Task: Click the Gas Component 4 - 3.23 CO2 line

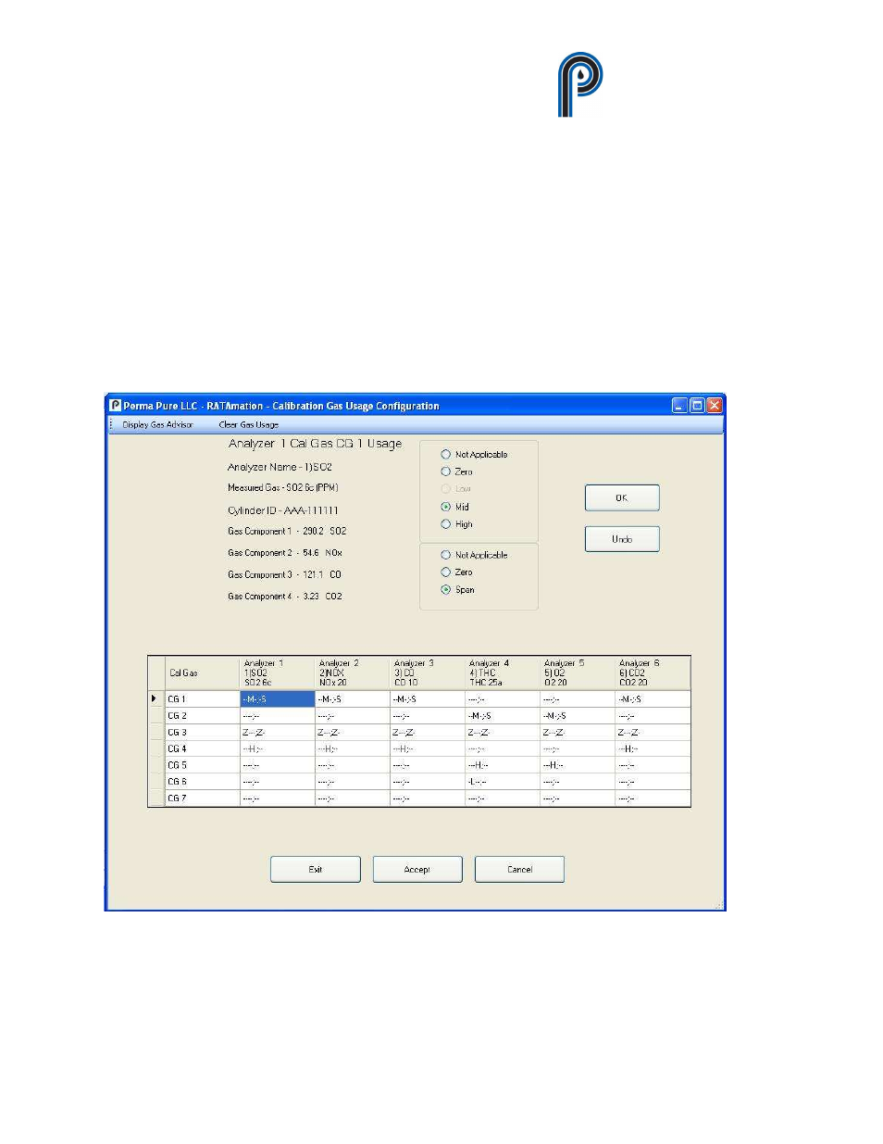Action: tap(285, 597)
